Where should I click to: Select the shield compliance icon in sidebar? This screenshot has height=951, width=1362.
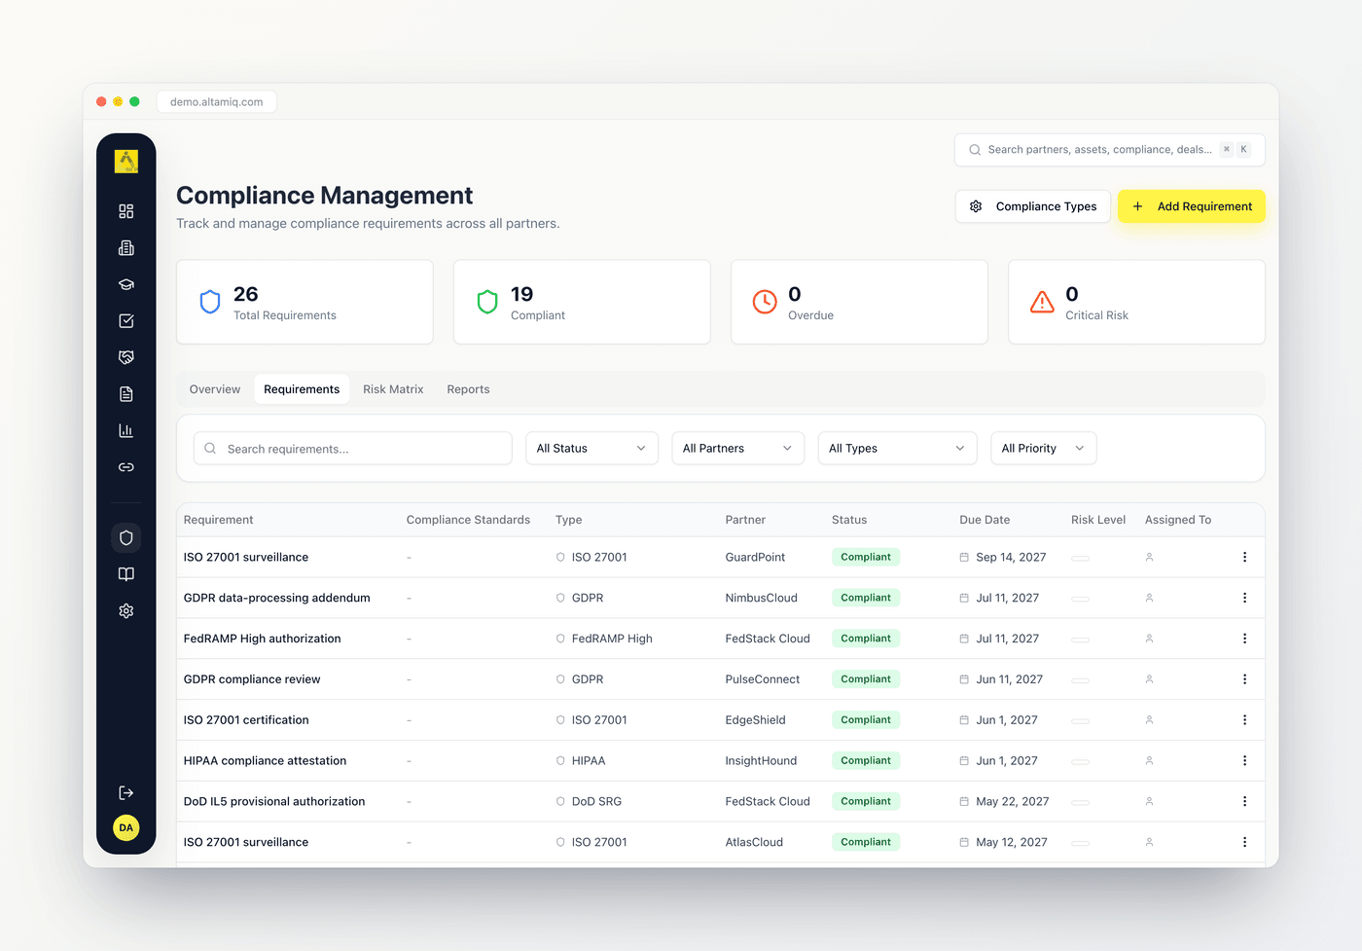pos(125,537)
